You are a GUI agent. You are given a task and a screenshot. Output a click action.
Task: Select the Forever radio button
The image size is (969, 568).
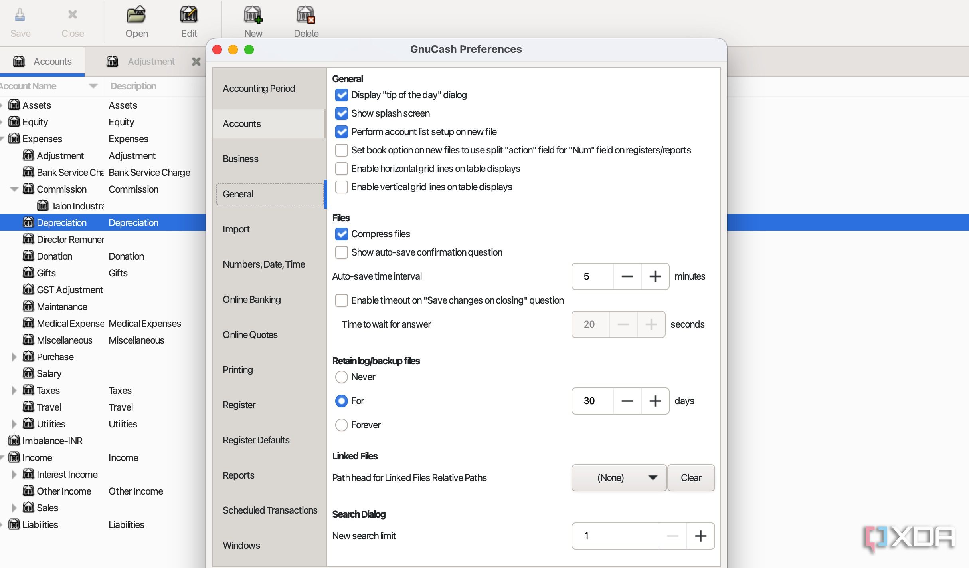tap(341, 425)
